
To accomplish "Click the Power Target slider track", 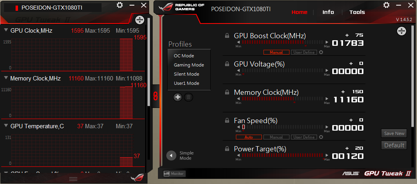I will pyautogui.click(x=283, y=156).
